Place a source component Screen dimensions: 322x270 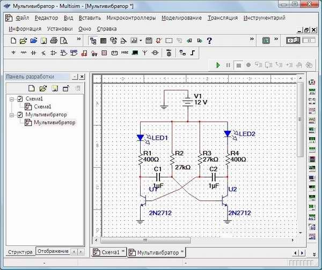point(13,53)
